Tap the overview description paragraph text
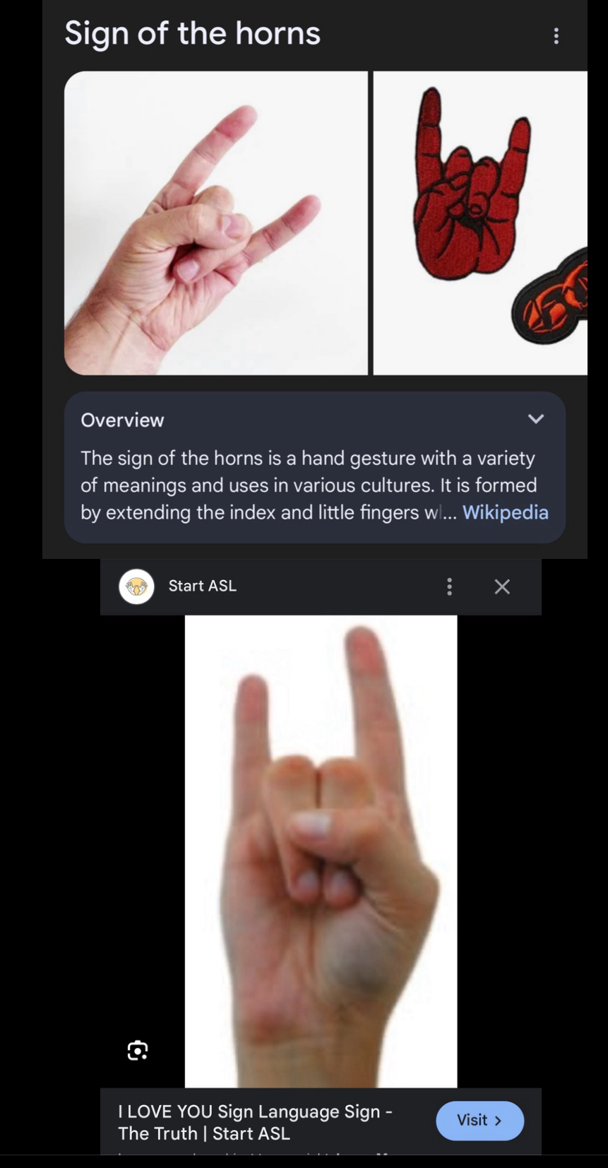Screen dimensions: 608x1168 click(309, 485)
